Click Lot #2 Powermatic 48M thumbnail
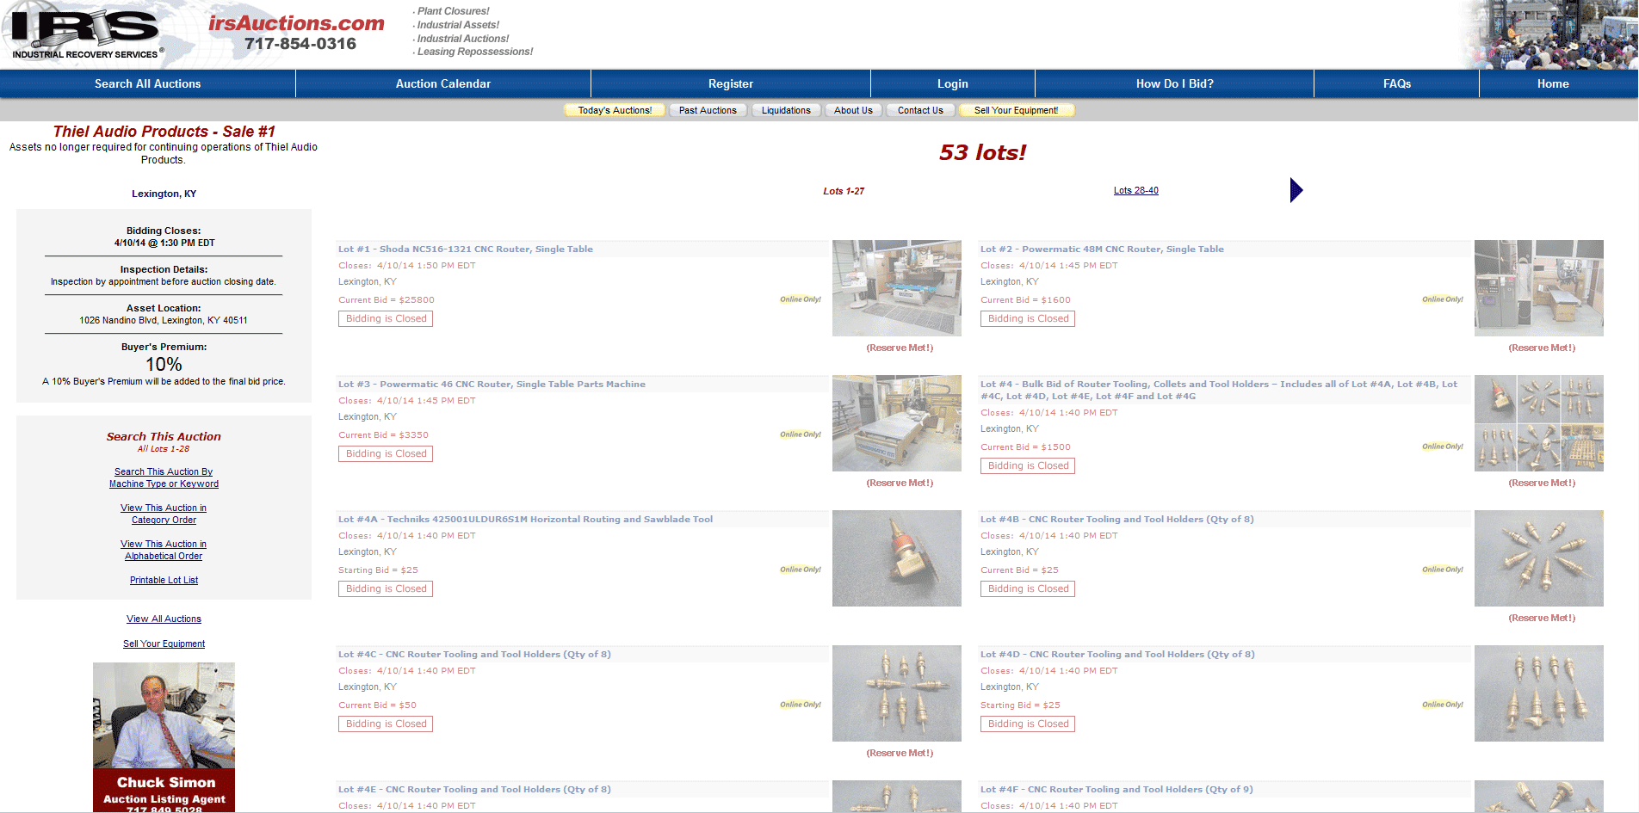This screenshot has height=813, width=1639. point(1539,288)
